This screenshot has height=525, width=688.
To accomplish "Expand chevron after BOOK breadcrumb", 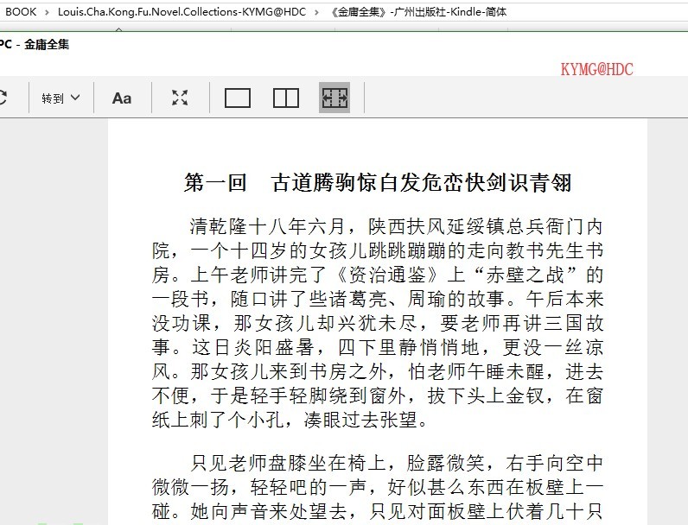I will 47,12.
